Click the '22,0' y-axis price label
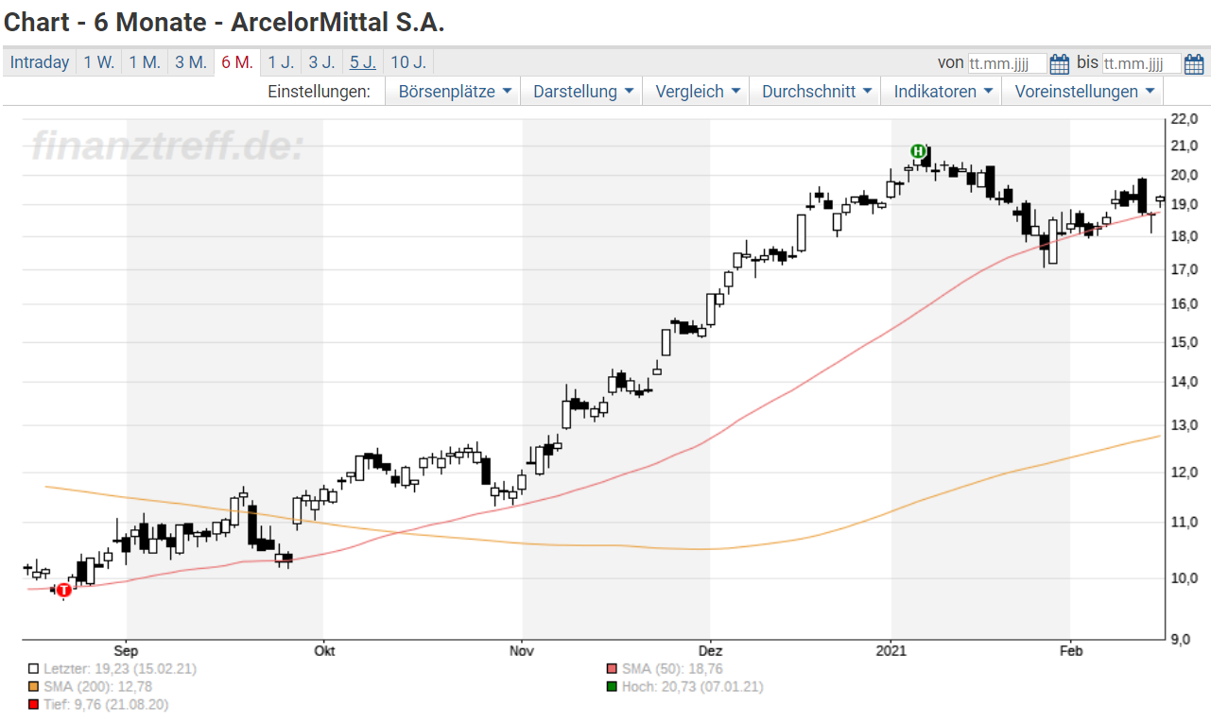1211x723 pixels. click(x=1184, y=119)
